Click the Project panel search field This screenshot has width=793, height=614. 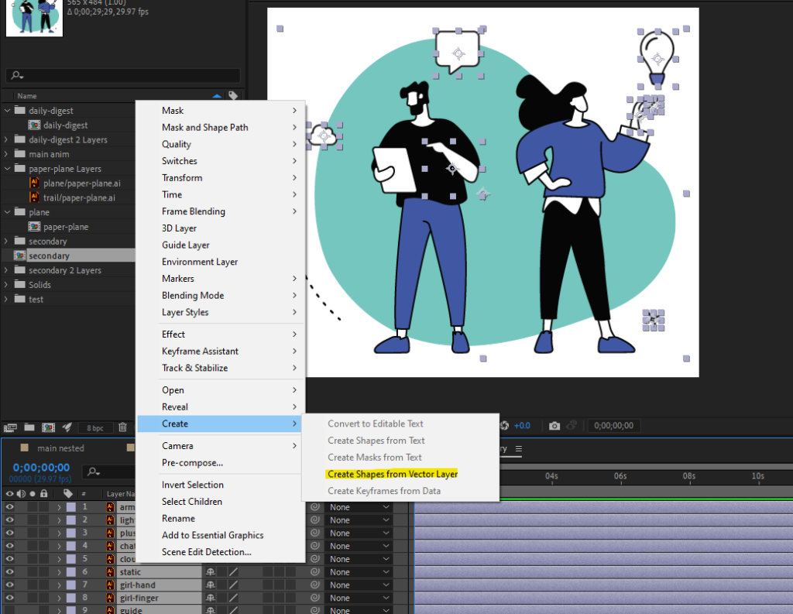coord(122,76)
